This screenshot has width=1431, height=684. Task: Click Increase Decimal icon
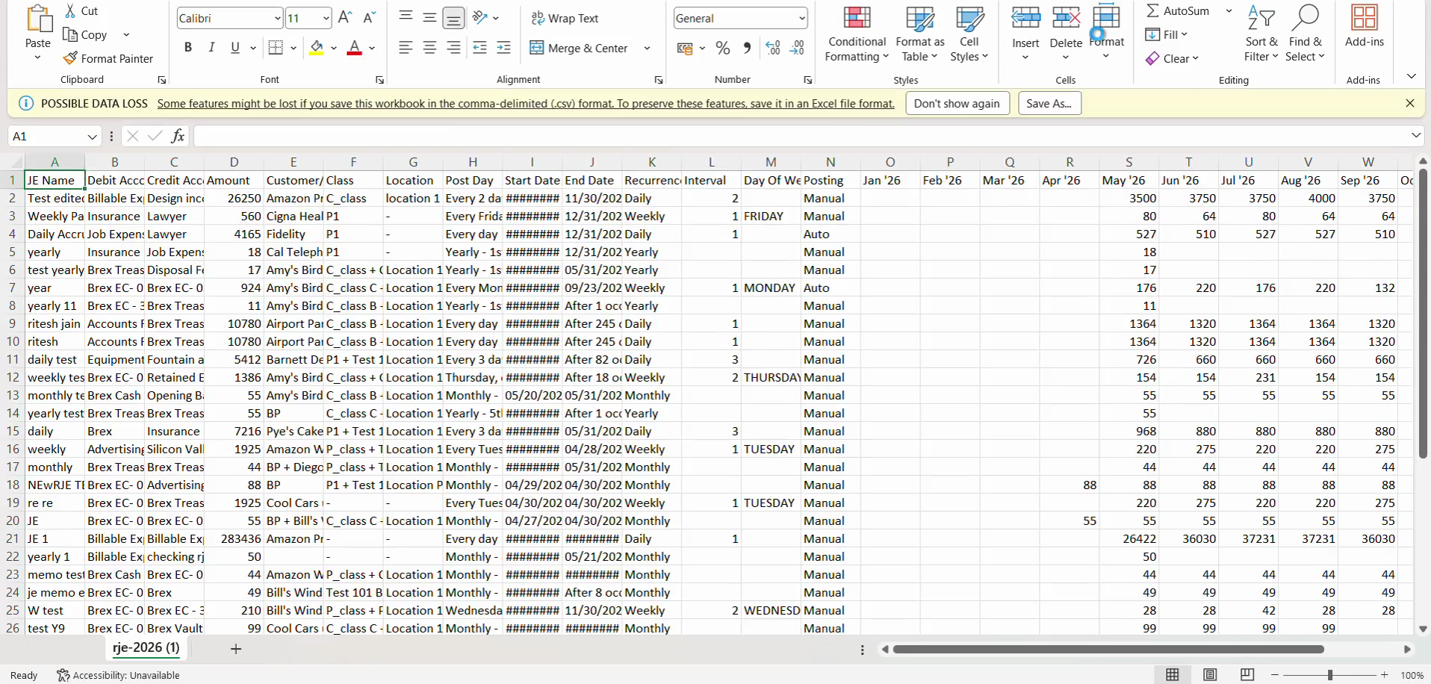(x=773, y=48)
